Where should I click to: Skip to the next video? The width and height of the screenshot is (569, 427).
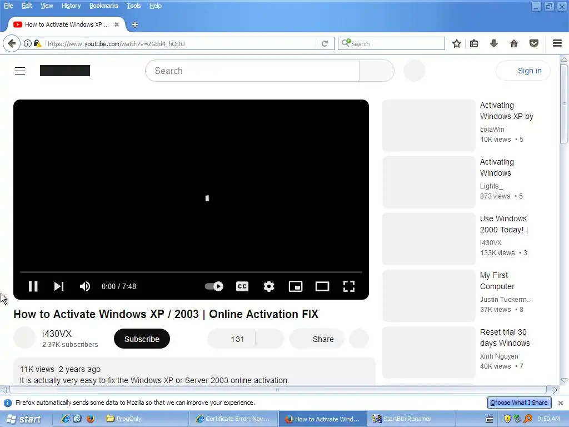click(x=59, y=286)
